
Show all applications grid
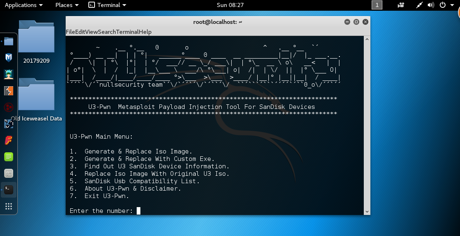pyautogui.click(x=9, y=206)
